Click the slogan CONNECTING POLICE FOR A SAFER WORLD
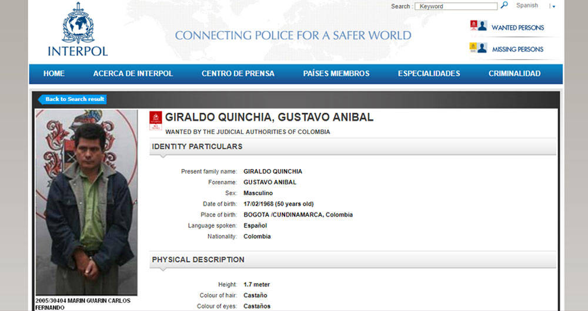 pos(293,36)
